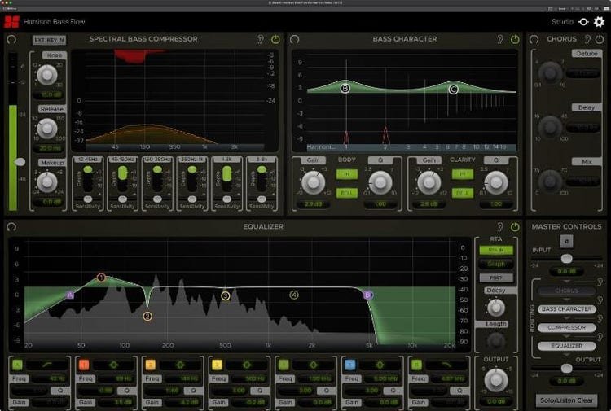Select EQ node 2 on the graph
Viewport: 611px width, 411px height.
[x=147, y=316]
